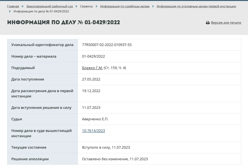Select the Сервисы breadcrumb item
The image size is (248, 167).
coord(86,6)
